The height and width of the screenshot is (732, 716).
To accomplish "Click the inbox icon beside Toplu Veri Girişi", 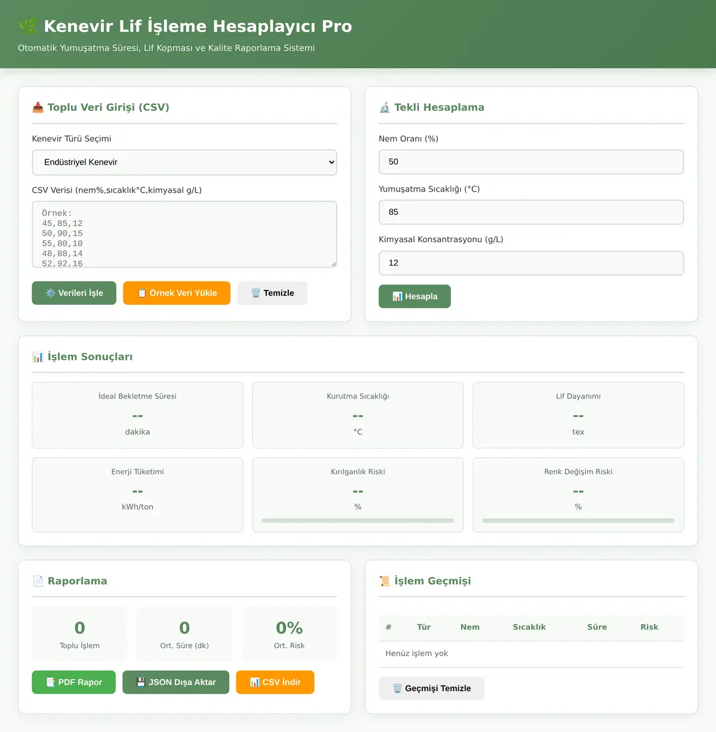I will coord(38,107).
